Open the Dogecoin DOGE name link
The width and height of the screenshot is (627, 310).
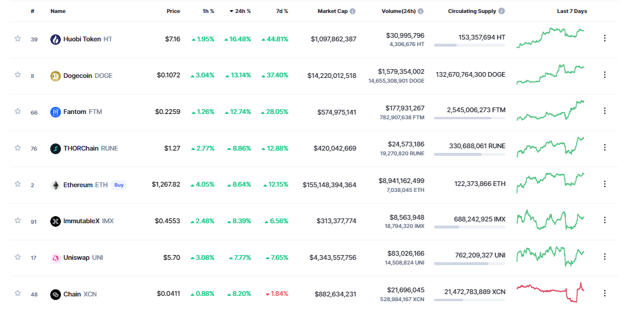click(x=88, y=76)
